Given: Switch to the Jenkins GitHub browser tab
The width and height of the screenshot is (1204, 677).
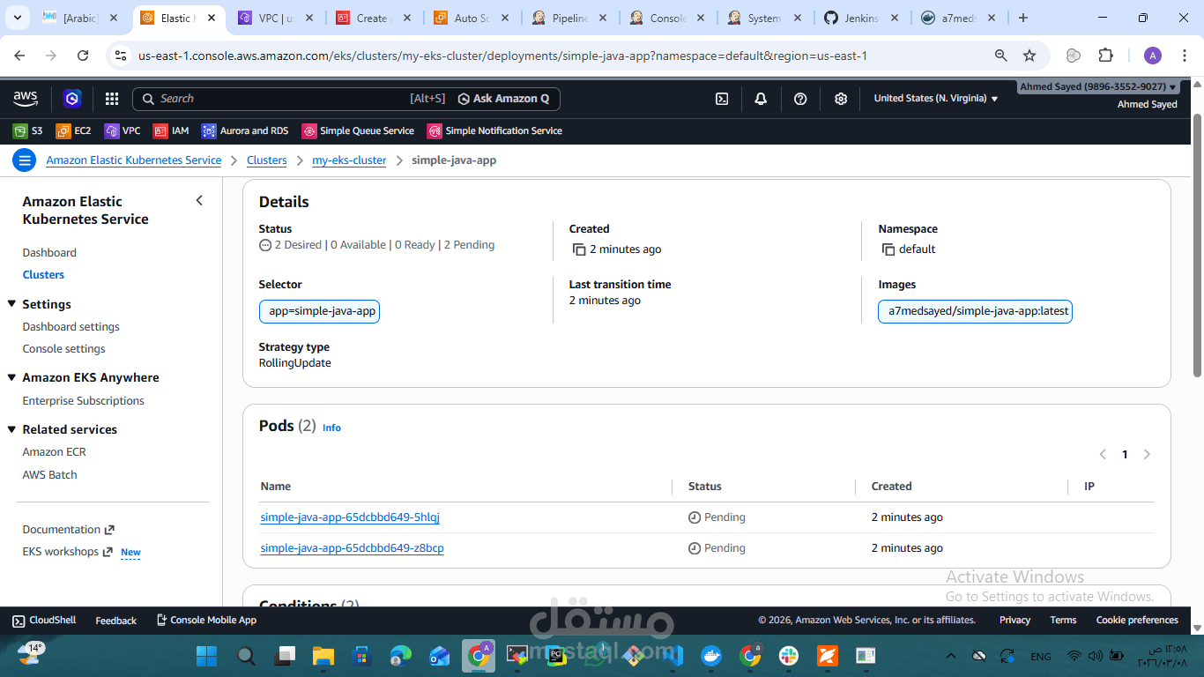Looking at the screenshot, I should tap(862, 18).
